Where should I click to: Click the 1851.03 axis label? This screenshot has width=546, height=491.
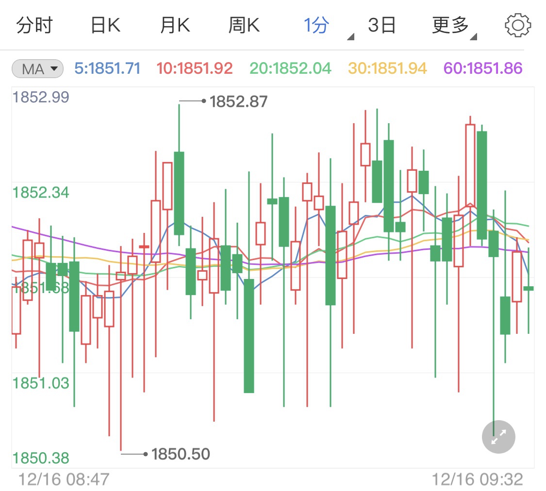(x=41, y=383)
